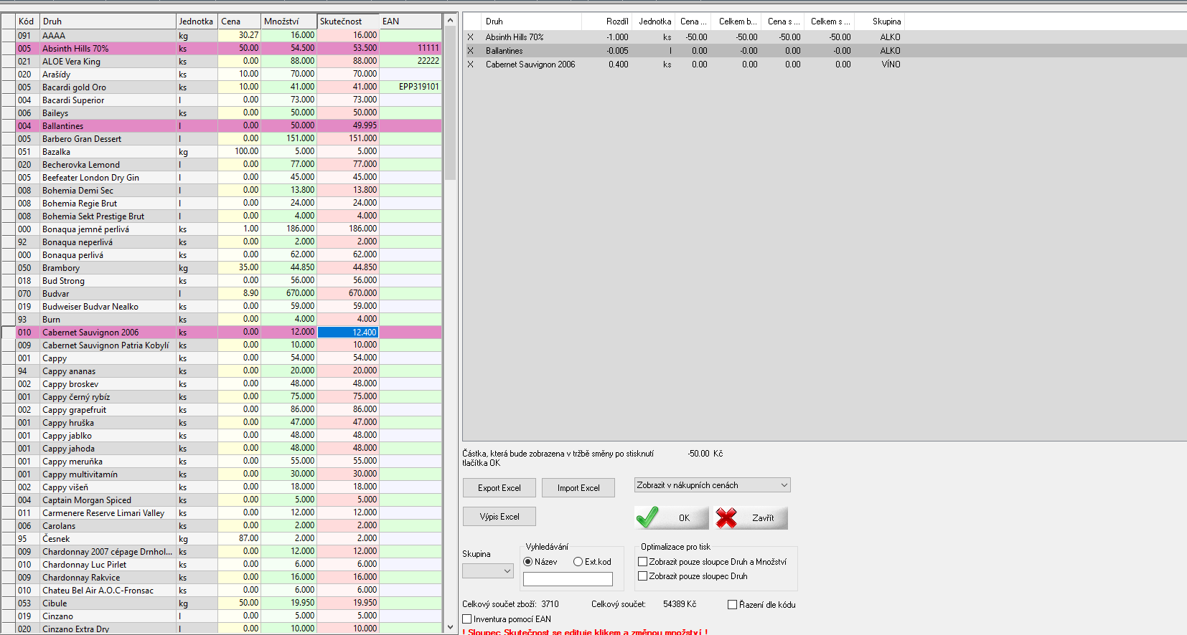Sort by the Skutečnost column header
1187x635 pixels.
[348, 22]
